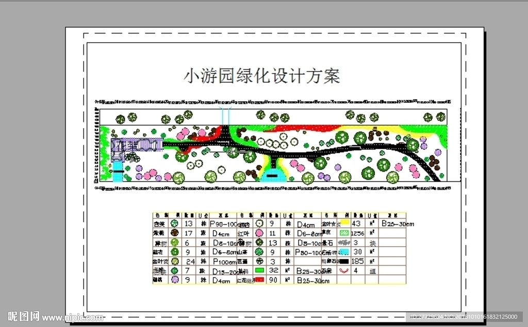Click the light green patterned swatch in the 1256 row
Screen dimensions: 528x327
(344, 233)
